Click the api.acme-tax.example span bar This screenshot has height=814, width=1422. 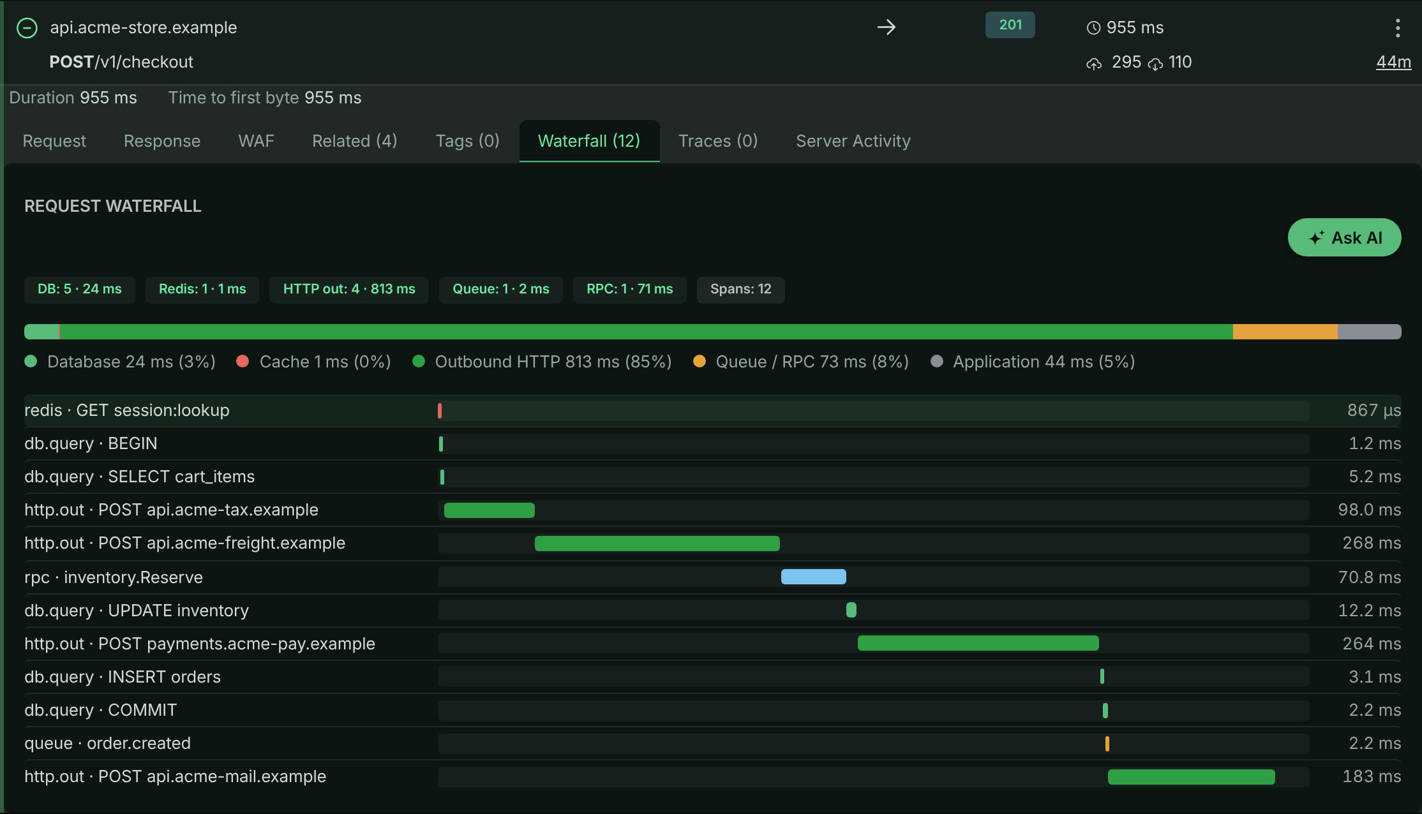click(490, 510)
